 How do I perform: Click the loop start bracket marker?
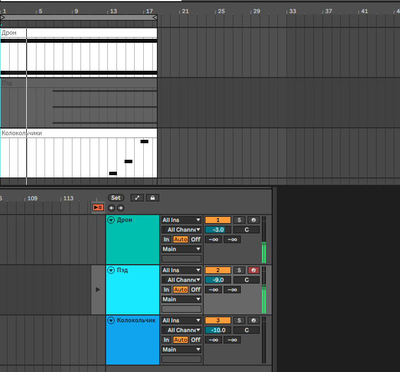(x=3, y=17)
